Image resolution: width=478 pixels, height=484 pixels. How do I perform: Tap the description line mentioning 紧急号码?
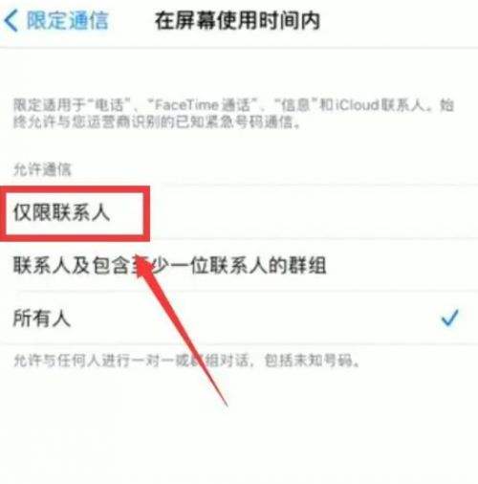point(156,121)
